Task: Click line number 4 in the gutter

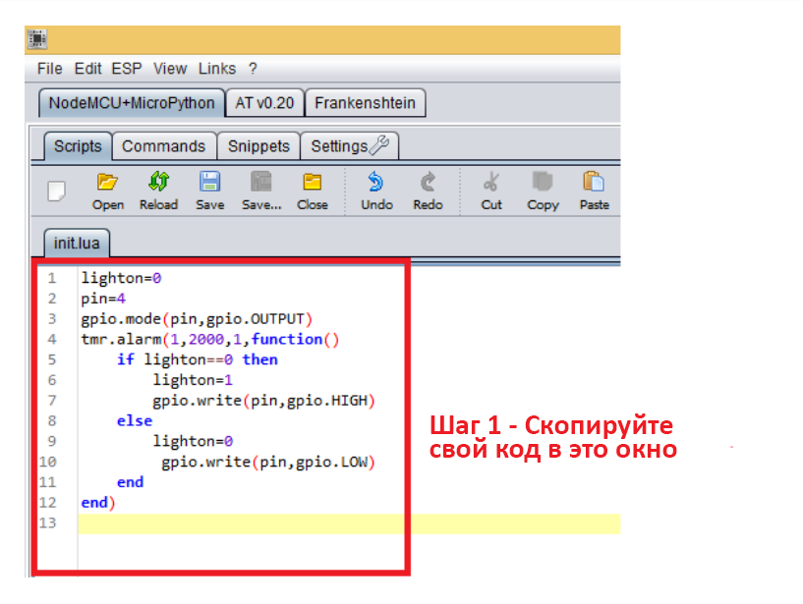Action: coord(52,340)
